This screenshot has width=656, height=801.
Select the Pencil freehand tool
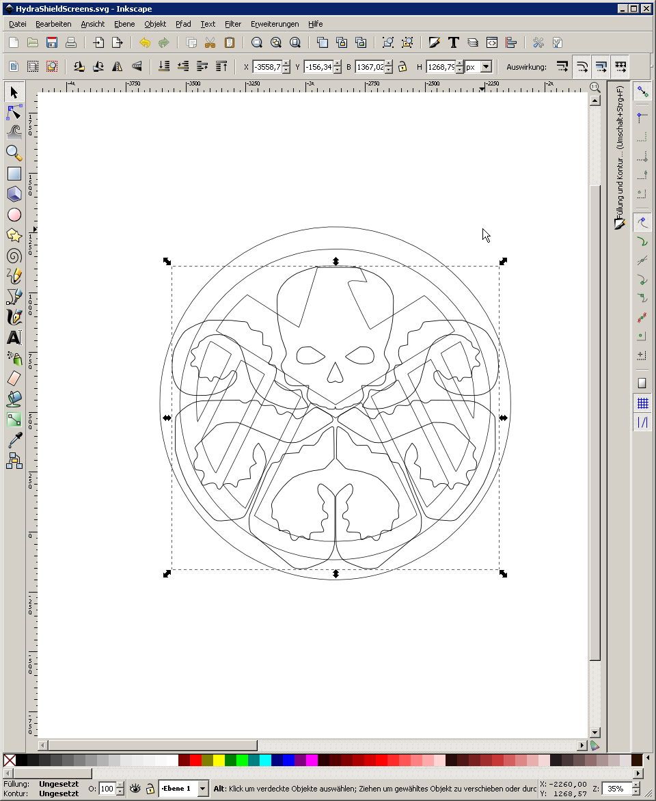click(x=14, y=276)
